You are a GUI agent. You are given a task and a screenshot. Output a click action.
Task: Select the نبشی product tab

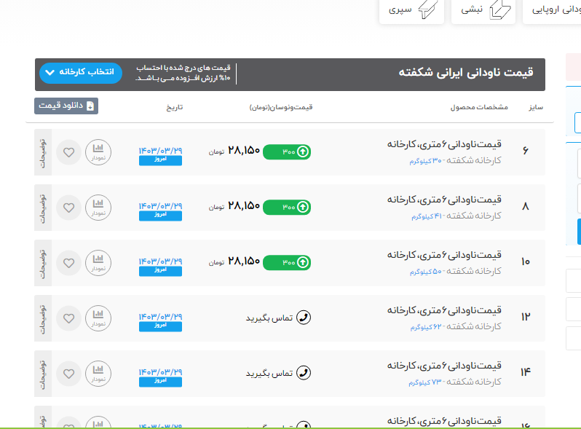[483, 11]
